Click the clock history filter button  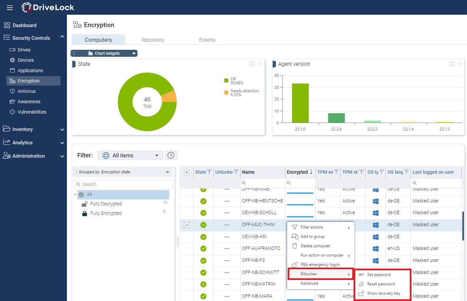coord(171,155)
